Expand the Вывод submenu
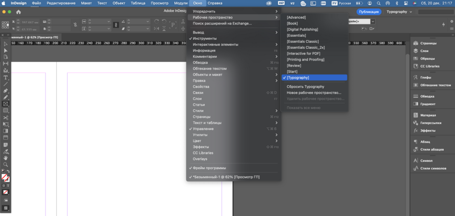 [234, 32]
